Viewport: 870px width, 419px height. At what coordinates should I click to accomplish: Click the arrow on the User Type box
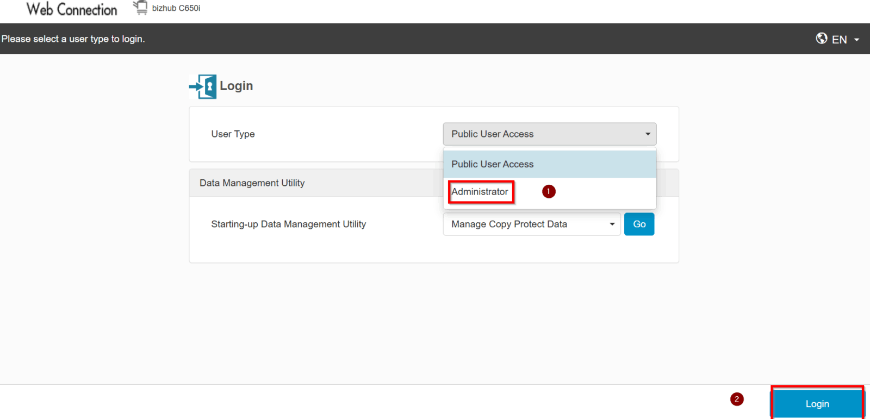648,134
